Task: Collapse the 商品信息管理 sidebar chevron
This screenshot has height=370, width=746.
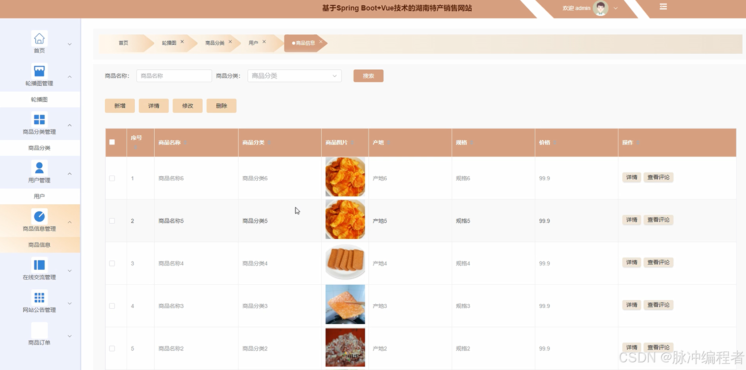Action: click(x=70, y=222)
